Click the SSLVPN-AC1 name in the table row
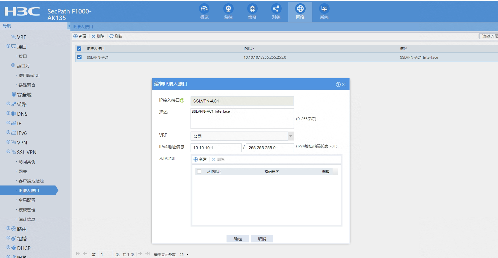The image size is (498, 258). (x=98, y=58)
